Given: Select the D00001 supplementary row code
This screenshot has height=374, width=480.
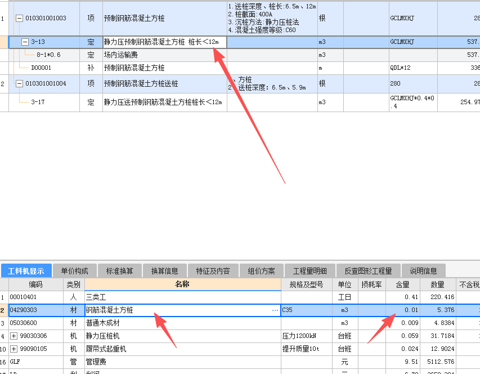Looking at the screenshot, I should (x=41, y=68).
